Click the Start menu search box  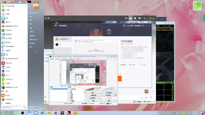pyautogui.click(x=14, y=107)
